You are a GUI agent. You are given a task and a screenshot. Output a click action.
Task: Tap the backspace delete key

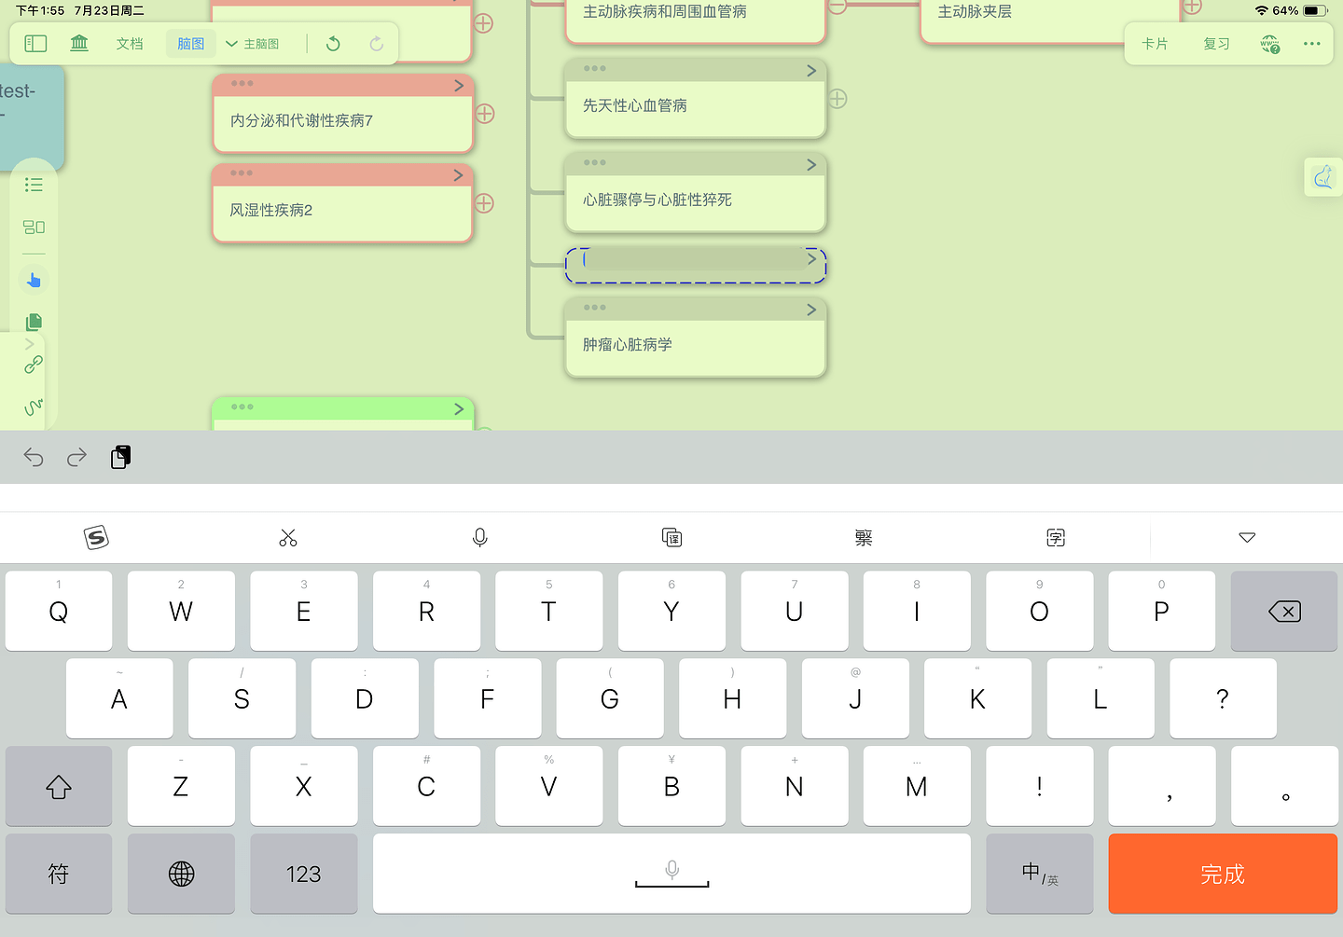tap(1284, 612)
